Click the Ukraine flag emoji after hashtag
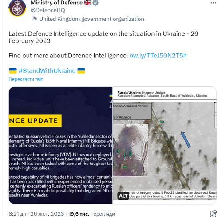222x217 pixels. click(x=81, y=70)
